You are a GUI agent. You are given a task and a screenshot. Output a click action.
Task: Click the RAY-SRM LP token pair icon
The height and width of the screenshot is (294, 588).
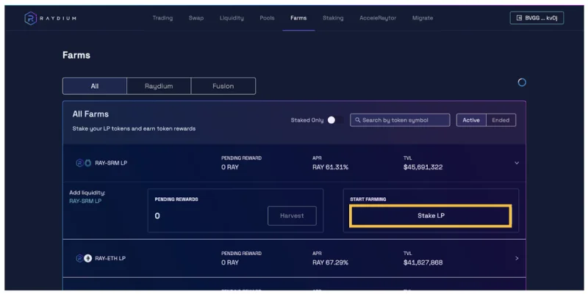tap(84, 163)
